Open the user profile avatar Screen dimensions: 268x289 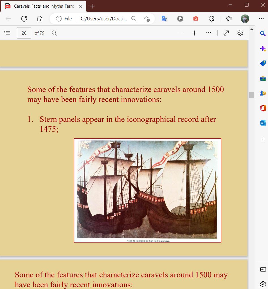point(245,19)
